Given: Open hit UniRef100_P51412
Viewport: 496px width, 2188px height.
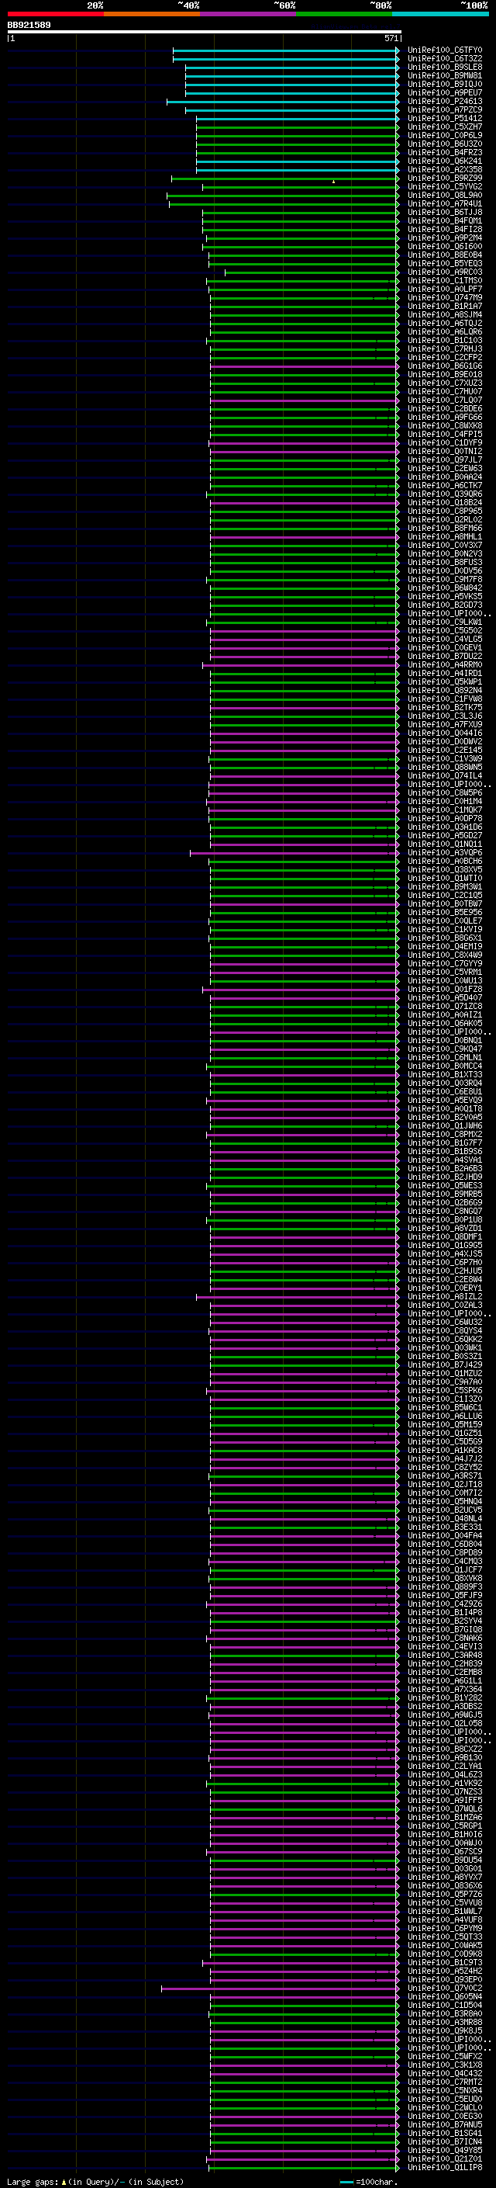Looking at the screenshot, I should pos(445,118).
